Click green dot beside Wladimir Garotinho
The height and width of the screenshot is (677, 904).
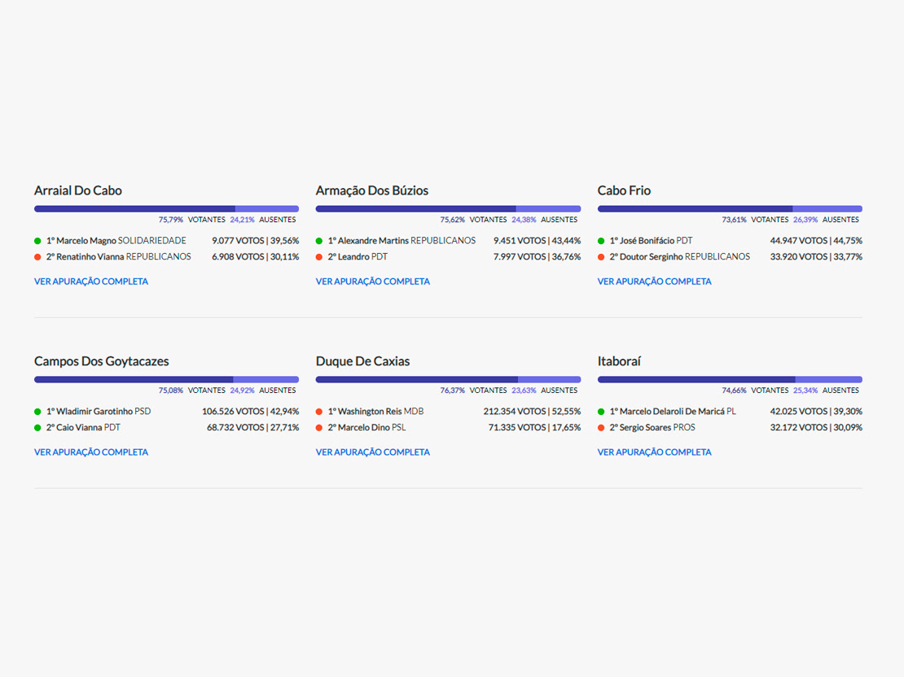(x=37, y=412)
